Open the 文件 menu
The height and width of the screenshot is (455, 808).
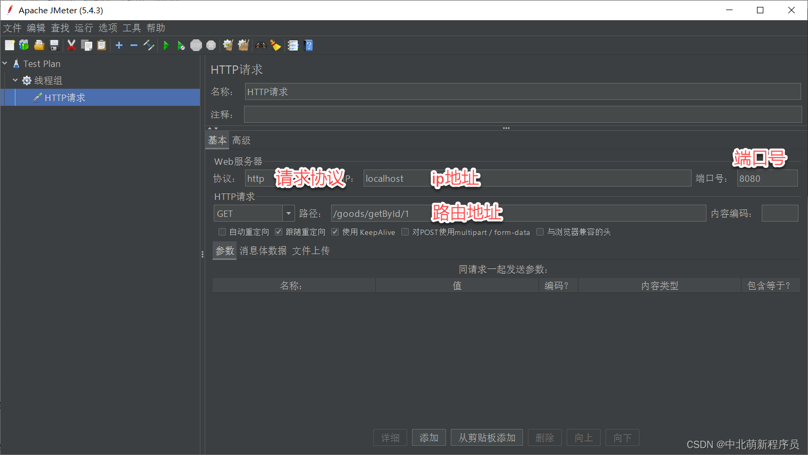12,28
